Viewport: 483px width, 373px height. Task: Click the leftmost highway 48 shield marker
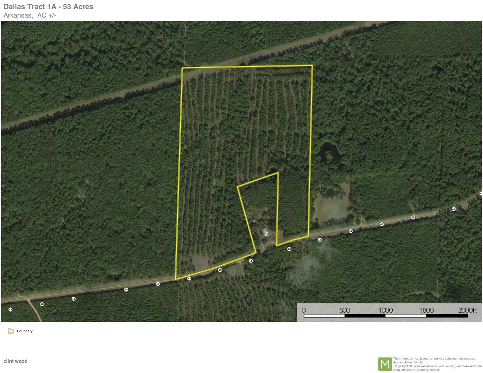point(11,309)
